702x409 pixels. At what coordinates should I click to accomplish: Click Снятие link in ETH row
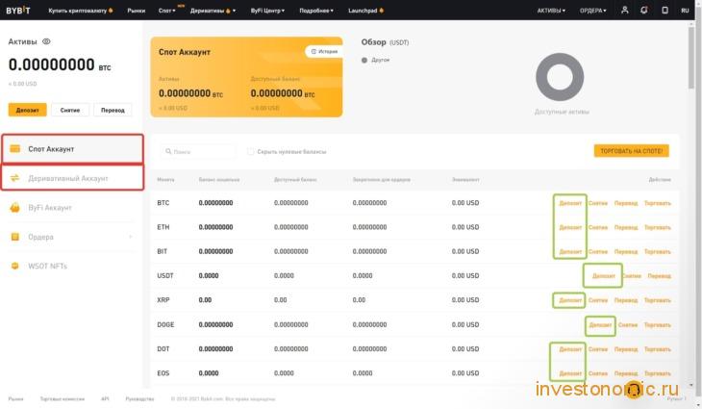[x=598, y=227]
